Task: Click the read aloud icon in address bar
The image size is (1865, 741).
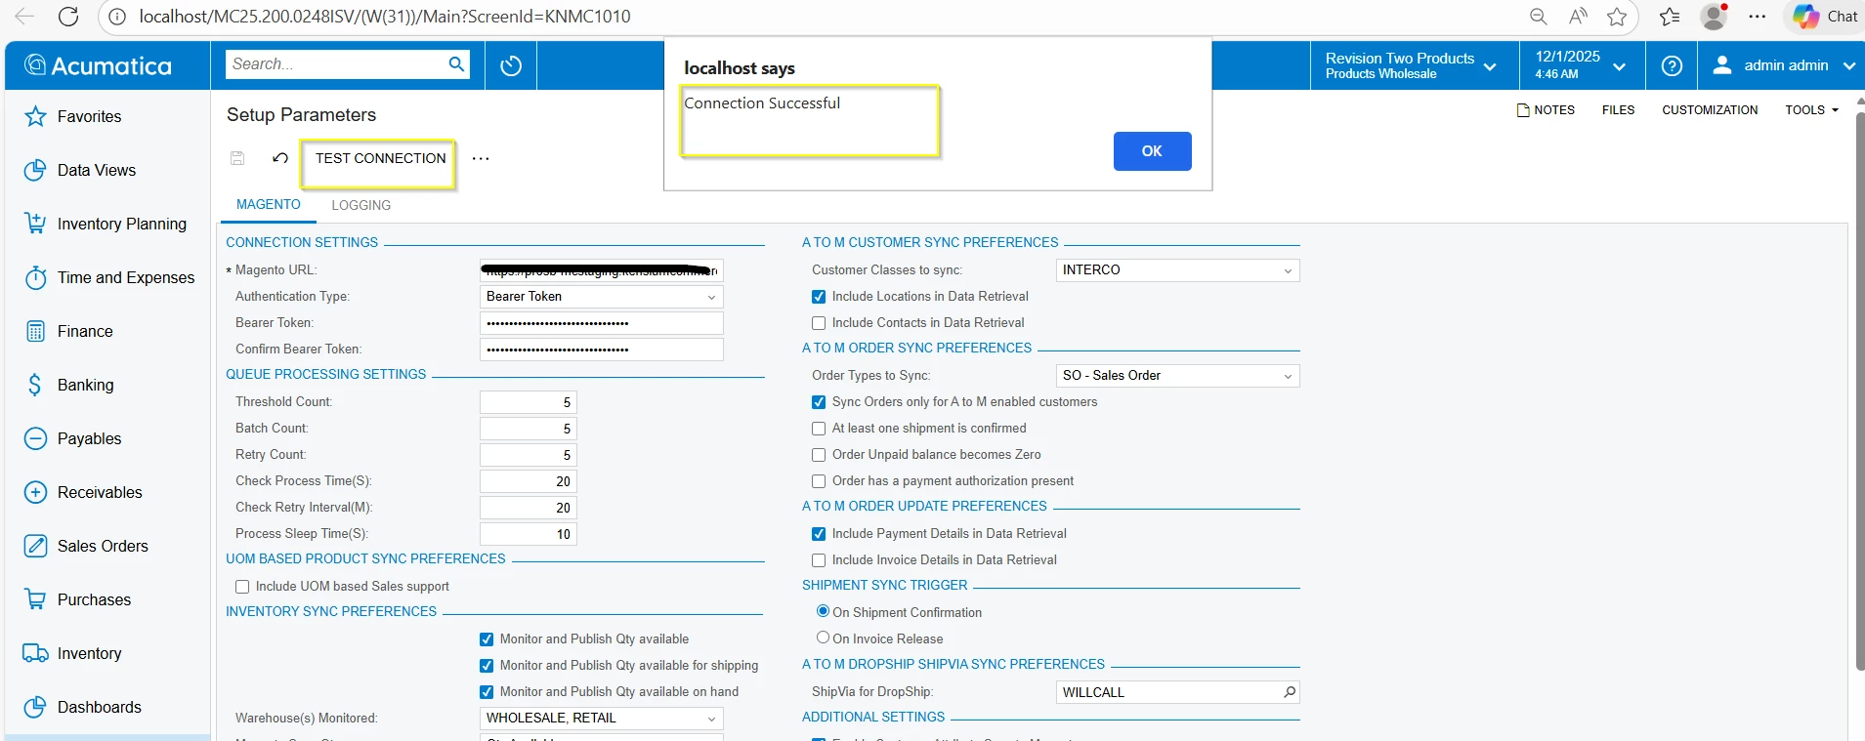Action: pos(1578,17)
